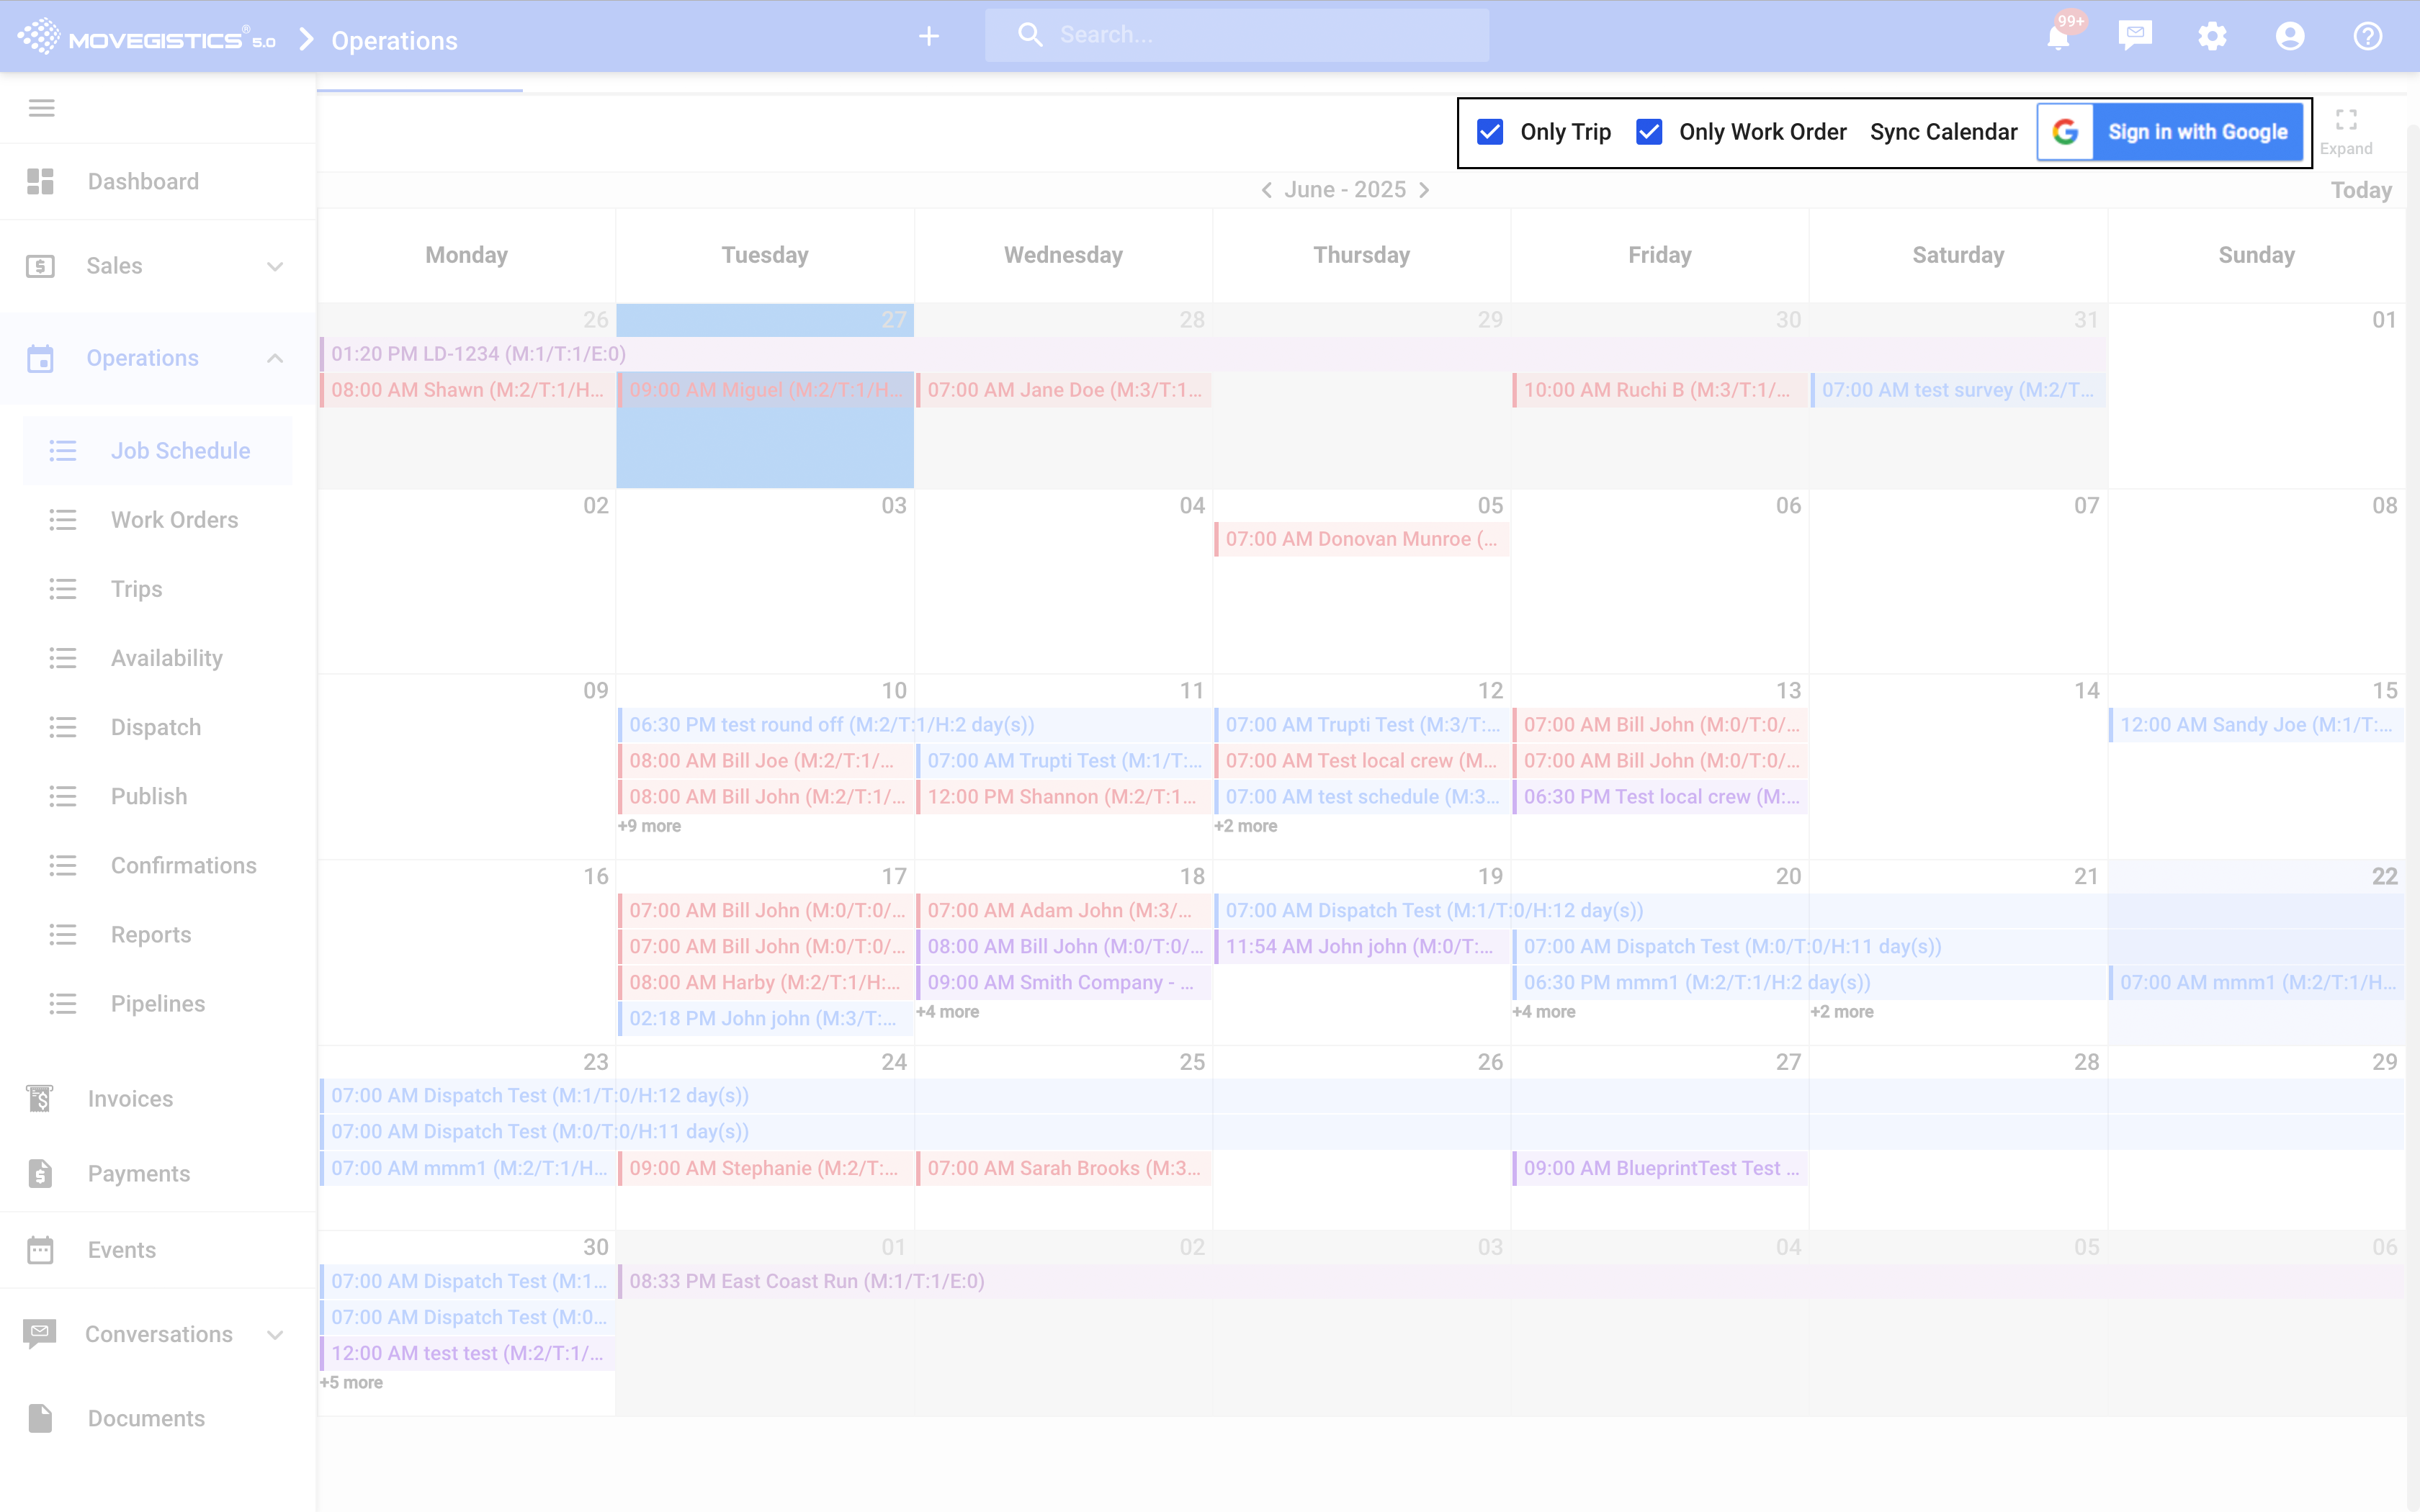Click the plus add icon
Viewport: 2420px width, 1512px height.
929,37
